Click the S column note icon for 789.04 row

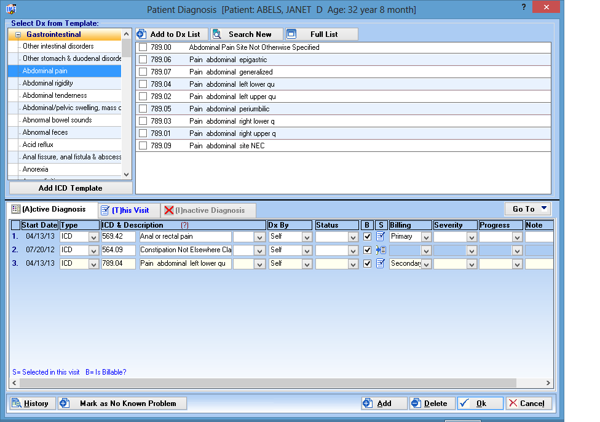[381, 263]
